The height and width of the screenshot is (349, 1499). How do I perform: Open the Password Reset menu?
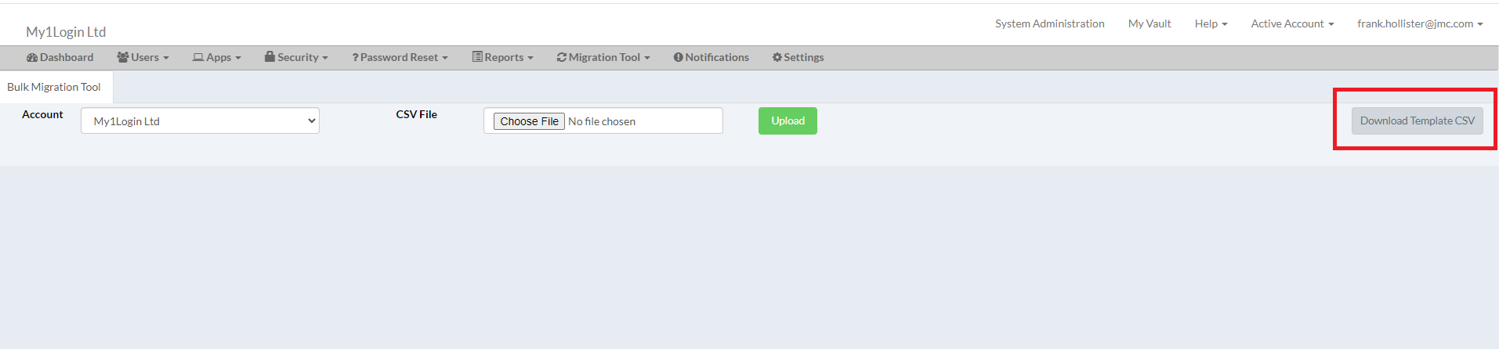click(400, 58)
